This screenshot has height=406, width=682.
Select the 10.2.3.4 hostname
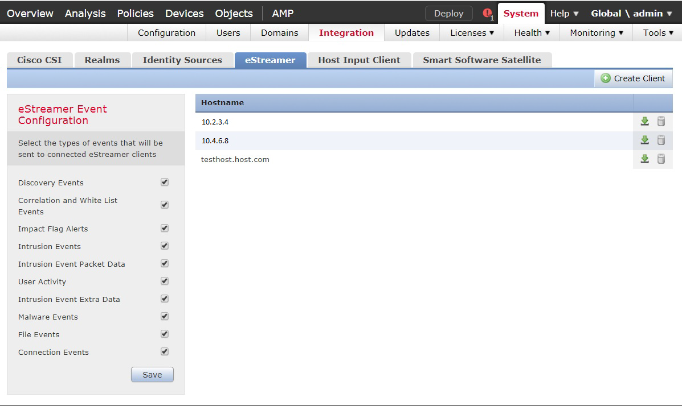point(215,122)
